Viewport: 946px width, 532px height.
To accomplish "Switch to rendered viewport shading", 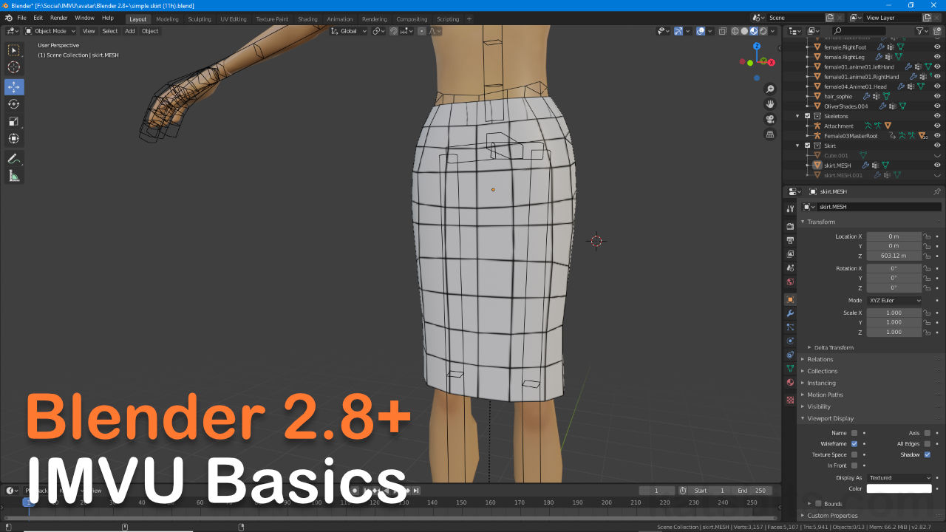I will [763, 31].
